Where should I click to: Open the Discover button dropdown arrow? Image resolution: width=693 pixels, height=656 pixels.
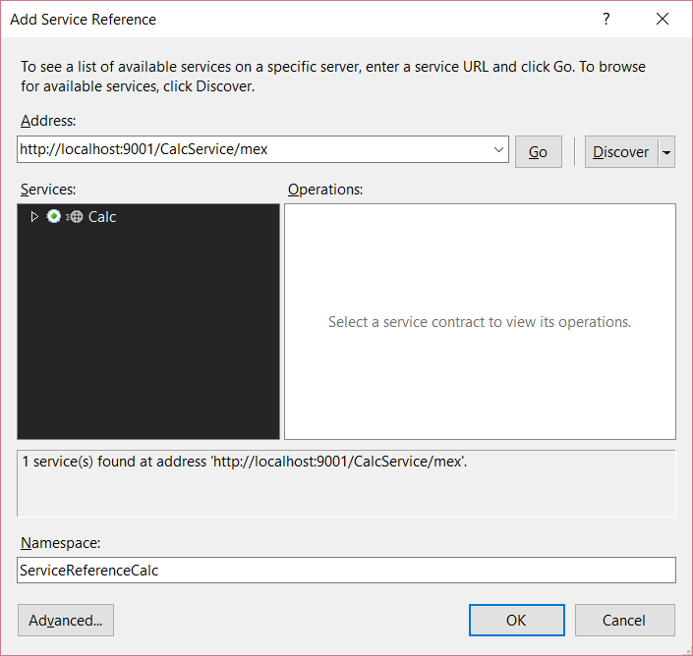click(x=666, y=152)
